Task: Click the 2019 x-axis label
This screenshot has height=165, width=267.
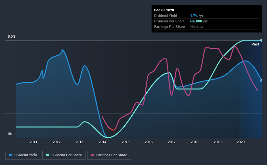Action: [x=218, y=142]
